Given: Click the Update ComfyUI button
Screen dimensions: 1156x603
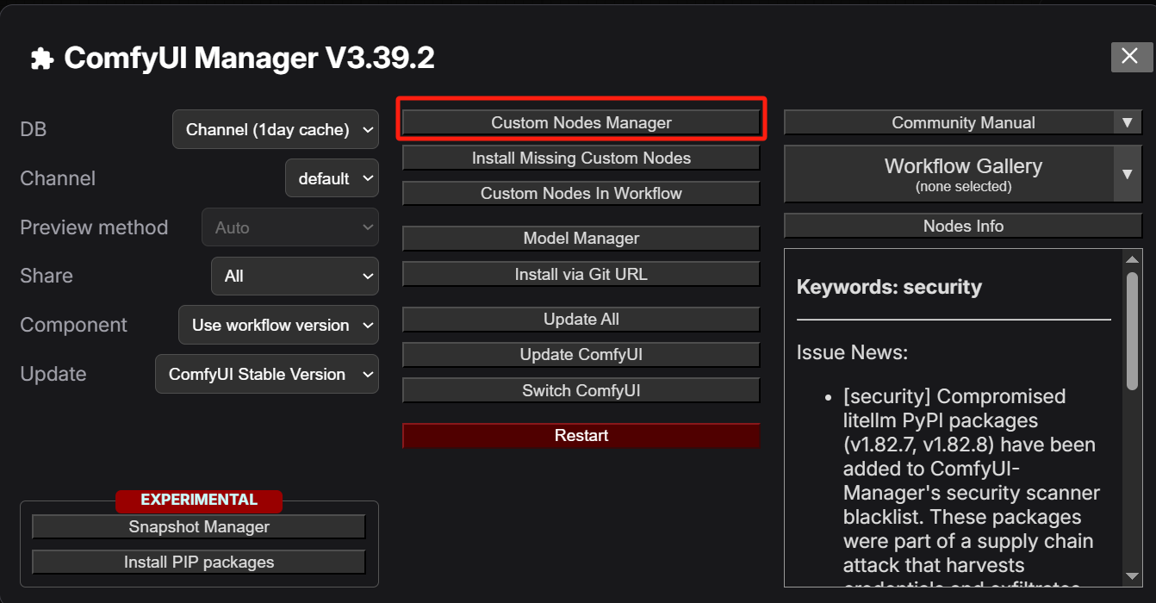Looking at the screenshot, I should 581,355.
